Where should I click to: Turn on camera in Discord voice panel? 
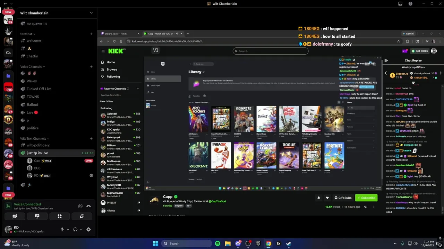[15, 216]
